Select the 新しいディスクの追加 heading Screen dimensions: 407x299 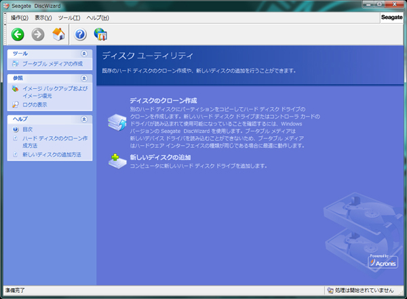[x=160, y=157]
